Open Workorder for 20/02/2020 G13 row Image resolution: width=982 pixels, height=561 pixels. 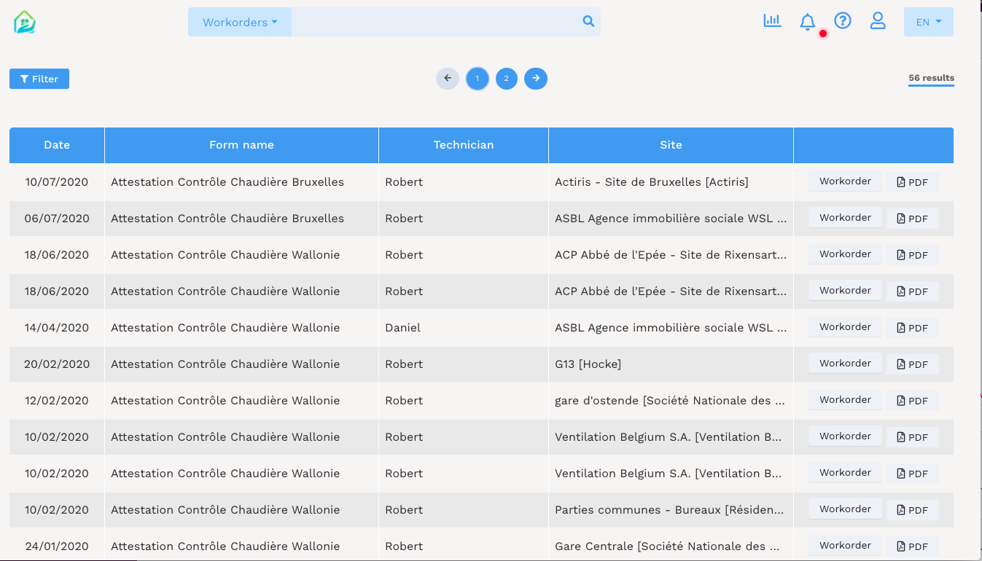coord(845,364)
